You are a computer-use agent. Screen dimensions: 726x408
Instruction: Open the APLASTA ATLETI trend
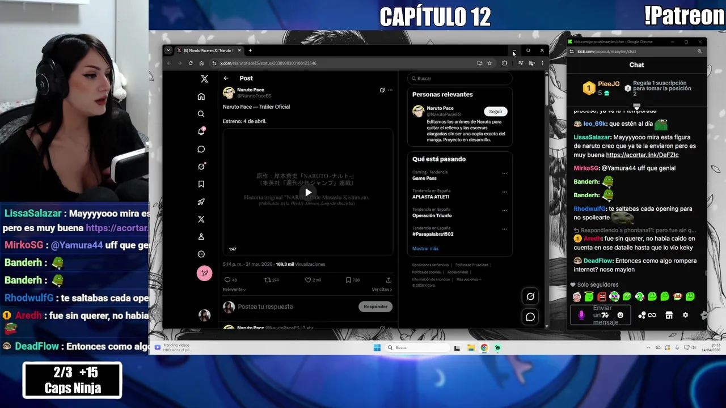pyautogui.click(x=430, y=197)
